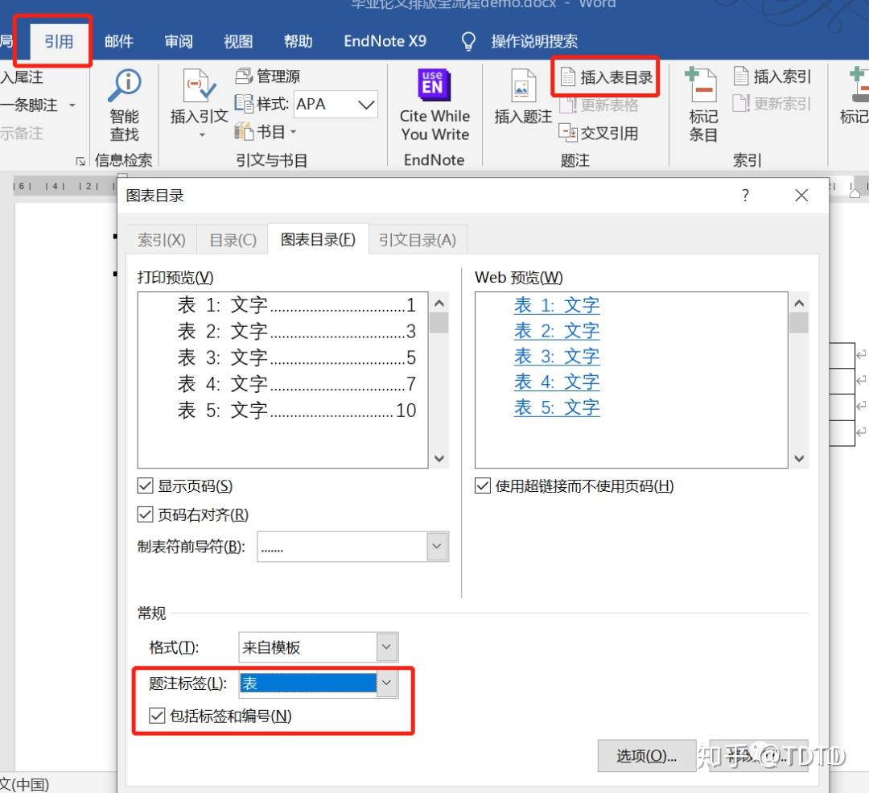The image size is (869, 793).
Task: Click the Web preview link 表 5: 文字
Action: pos(557,407)
